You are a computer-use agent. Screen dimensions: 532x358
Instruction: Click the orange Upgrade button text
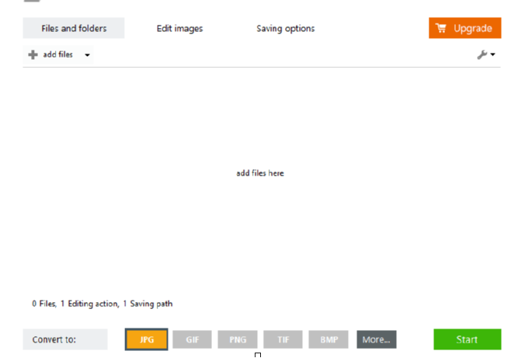click(472, 29)
